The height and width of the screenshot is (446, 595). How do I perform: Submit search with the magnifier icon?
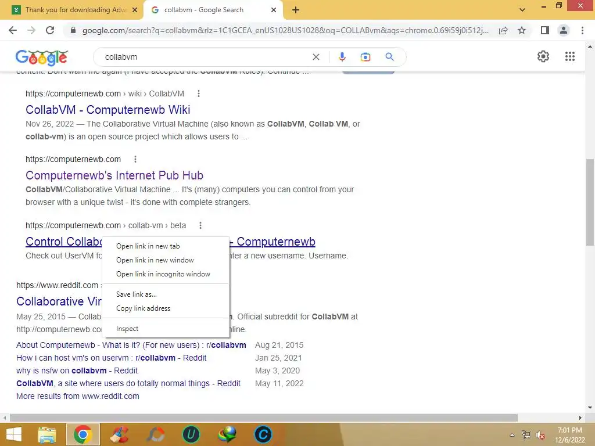tap(389, 57)
